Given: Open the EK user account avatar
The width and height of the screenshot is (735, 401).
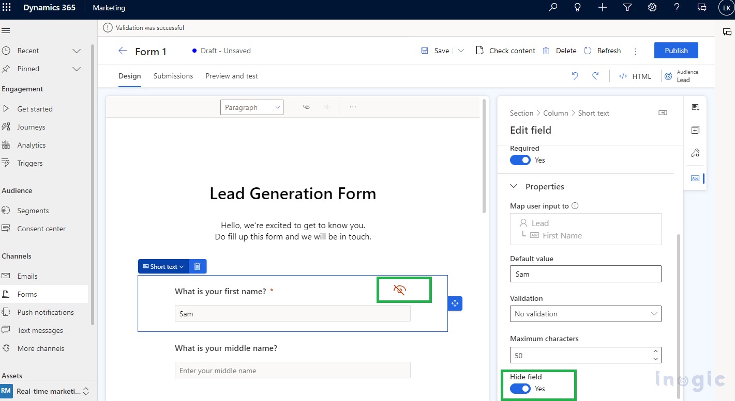Looking at the screenshot, I should 726,8.
